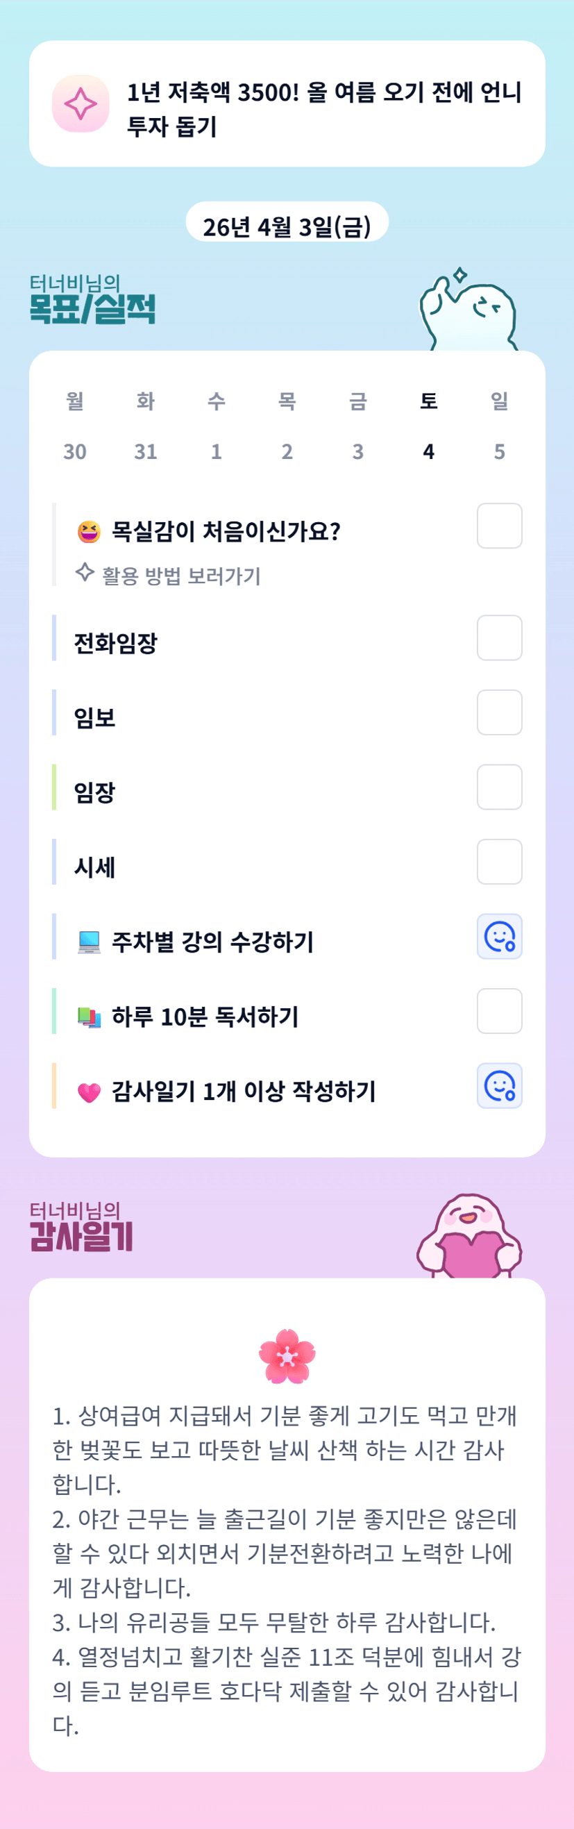Check the 시세 task checkbox
The width and height of the screenshot is (574, 1829).
pyautogui.click(x=500, y=862)
